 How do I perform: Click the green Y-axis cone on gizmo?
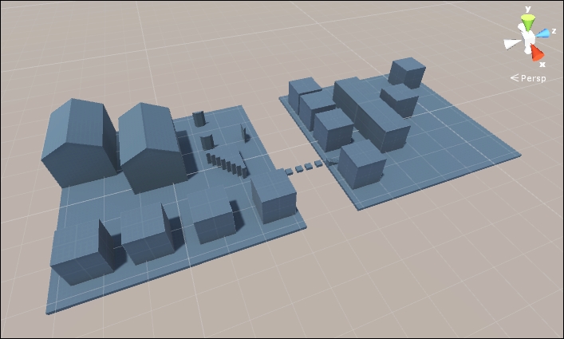(x=527, y=22)
